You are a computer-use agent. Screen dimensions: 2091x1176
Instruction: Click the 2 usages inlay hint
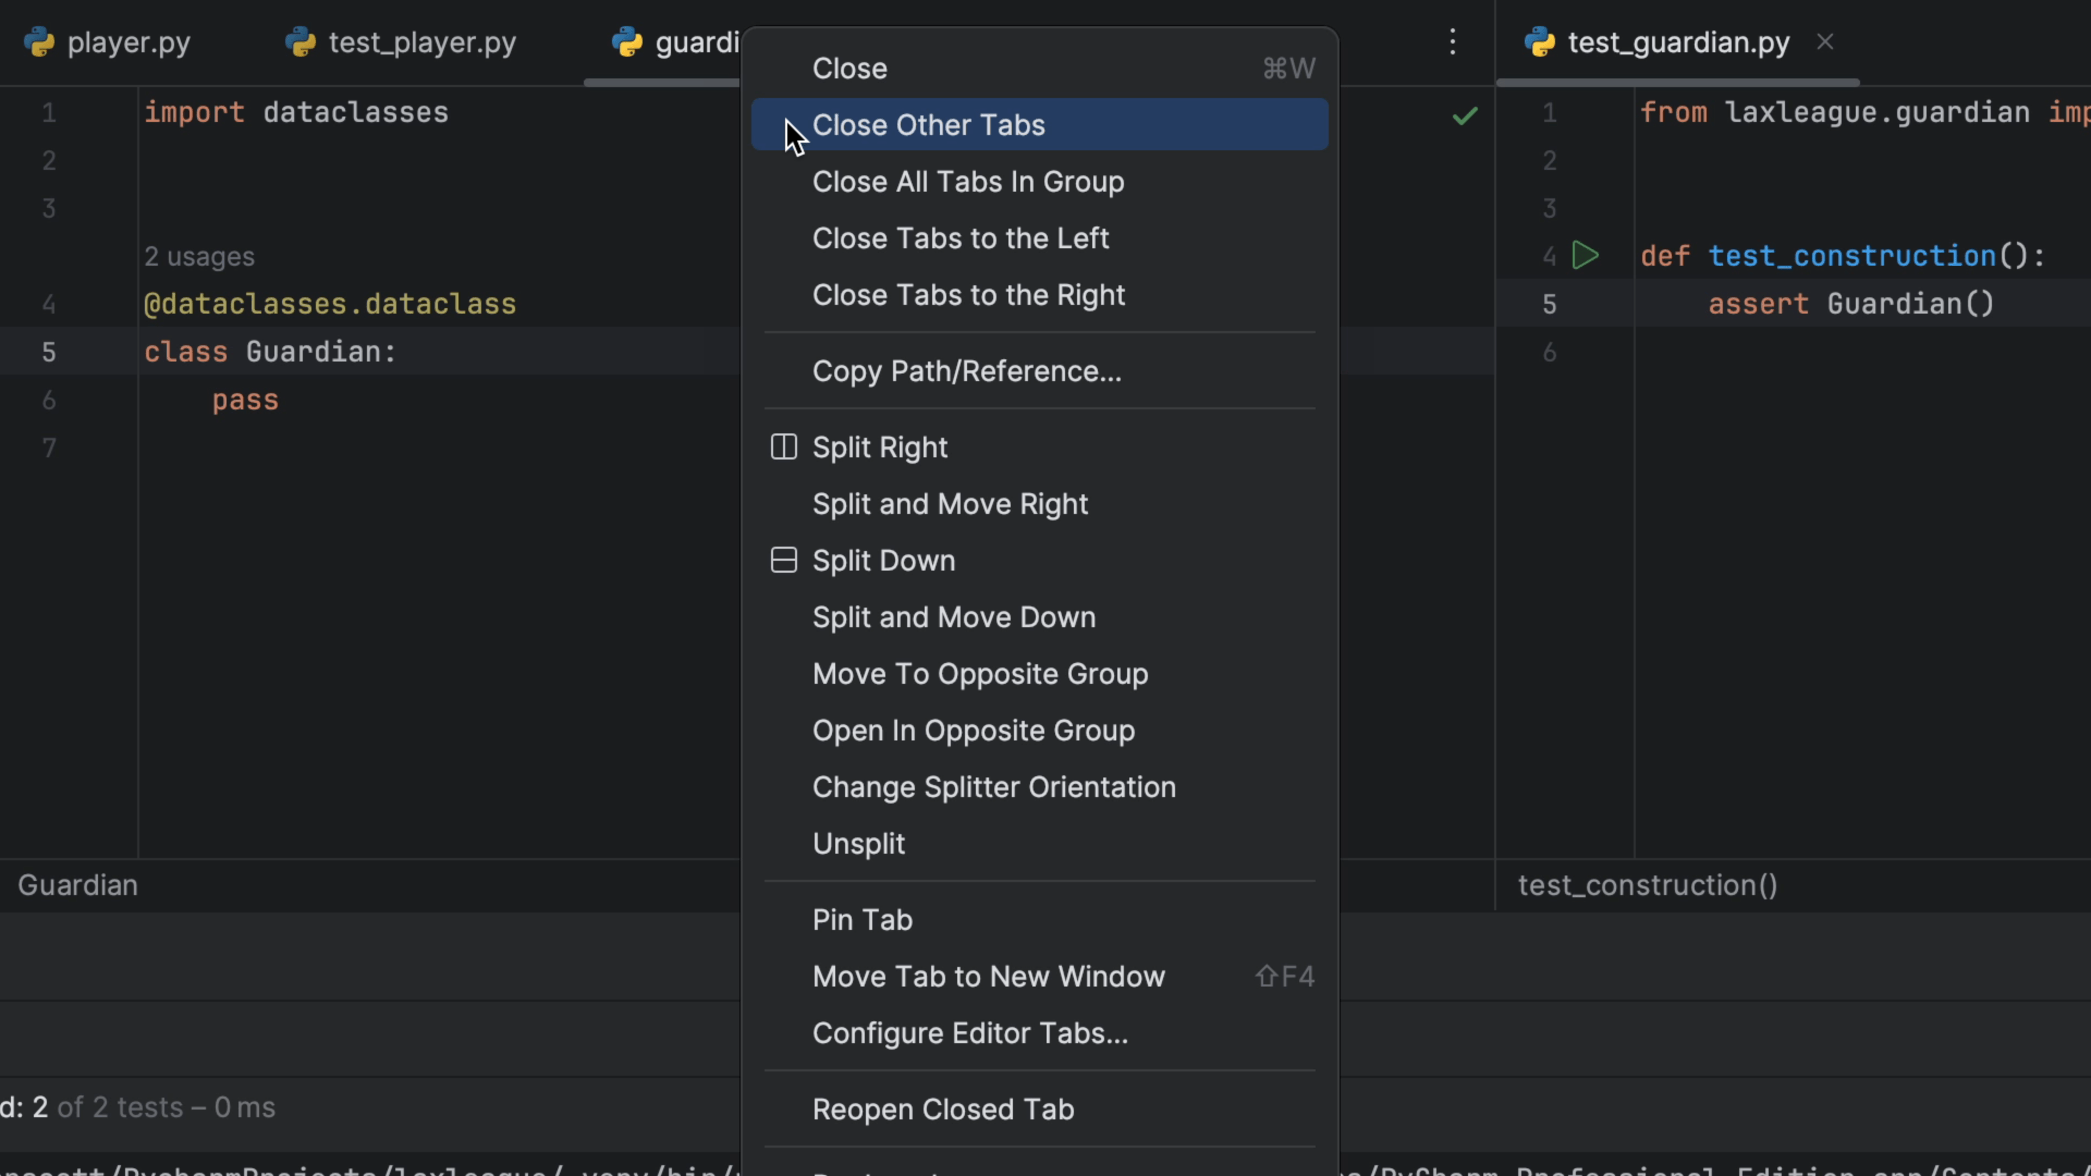pyautogui.click(x=199, y=256)
